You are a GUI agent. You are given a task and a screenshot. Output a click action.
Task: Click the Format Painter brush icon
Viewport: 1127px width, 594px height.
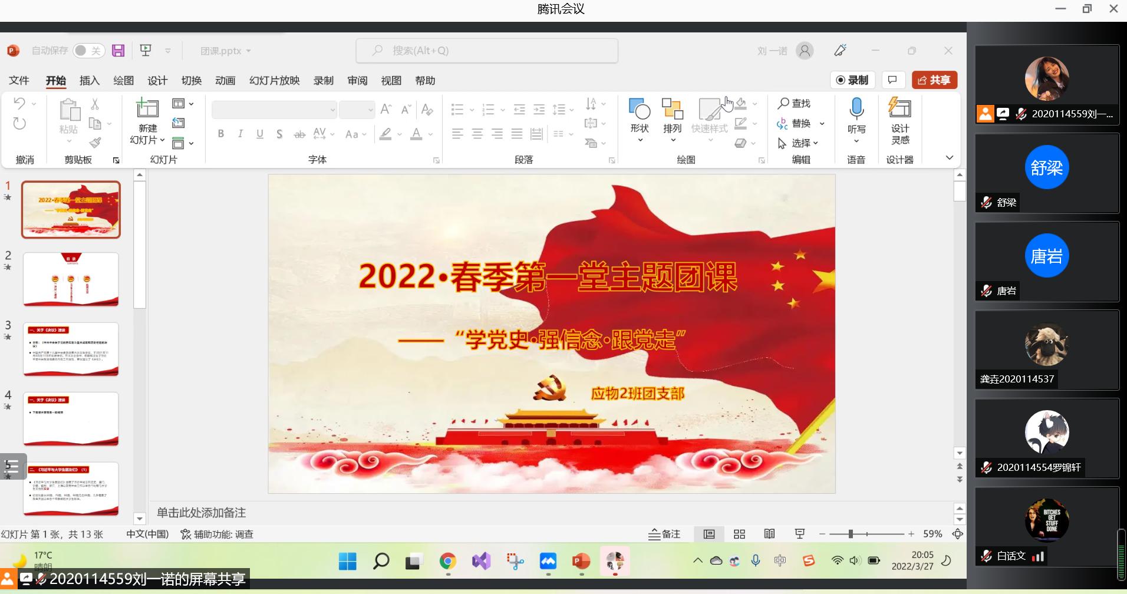[x=95, y=143]
